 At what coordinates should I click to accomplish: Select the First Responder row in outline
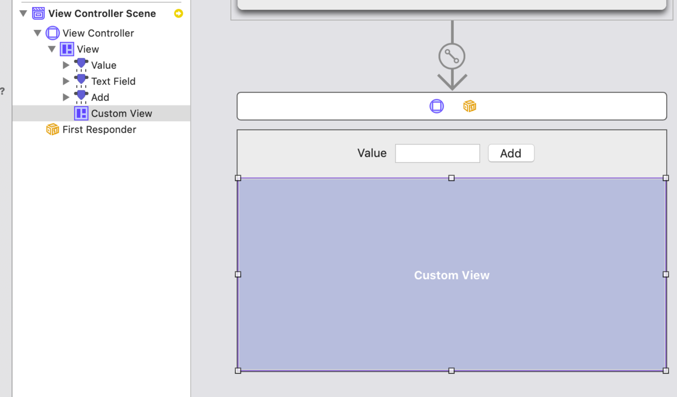[102, 129]
